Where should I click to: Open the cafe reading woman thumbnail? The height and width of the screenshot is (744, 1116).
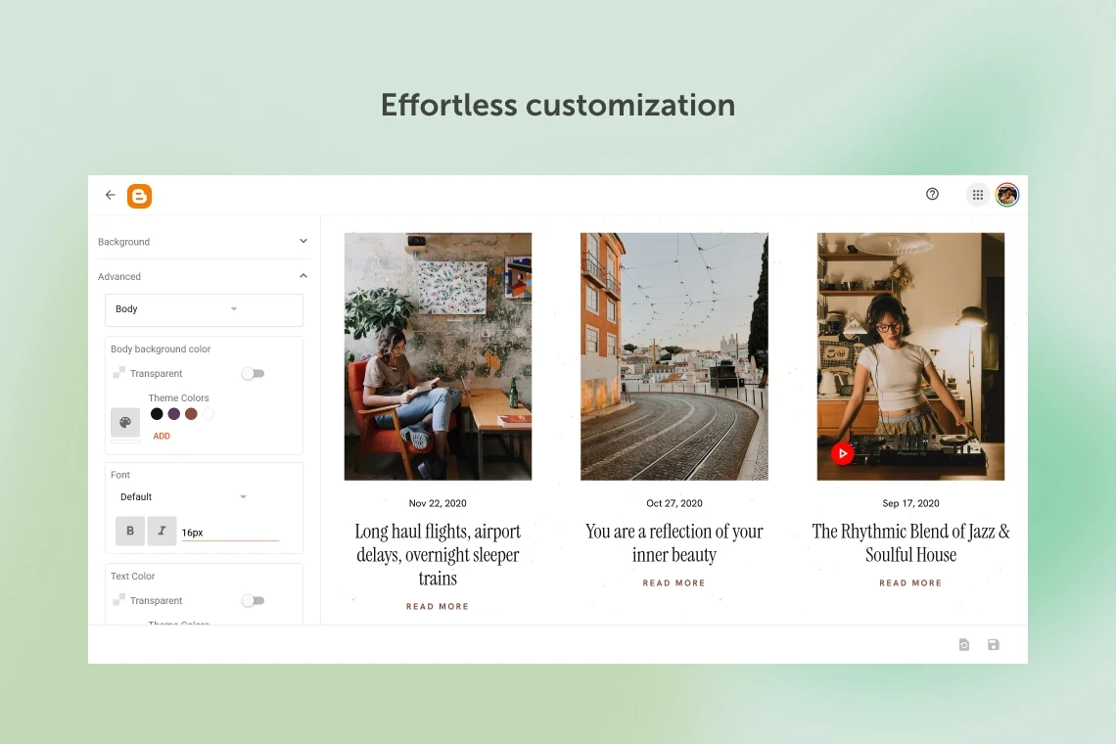point(438,356)
